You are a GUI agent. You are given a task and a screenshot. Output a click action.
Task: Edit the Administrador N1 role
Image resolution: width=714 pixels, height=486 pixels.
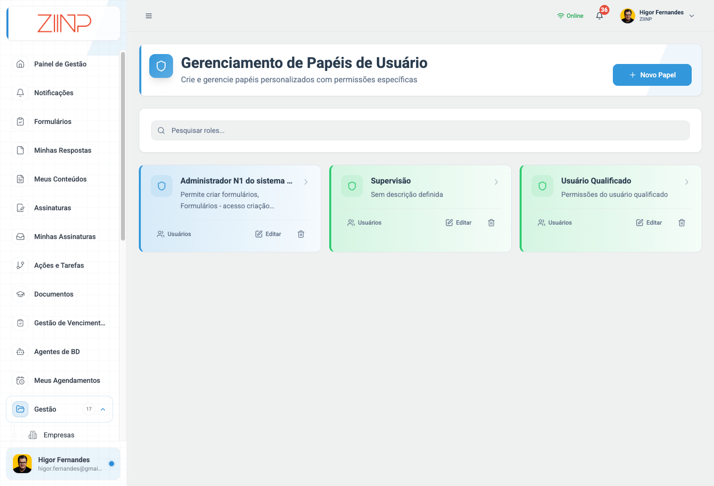point(268,234)
